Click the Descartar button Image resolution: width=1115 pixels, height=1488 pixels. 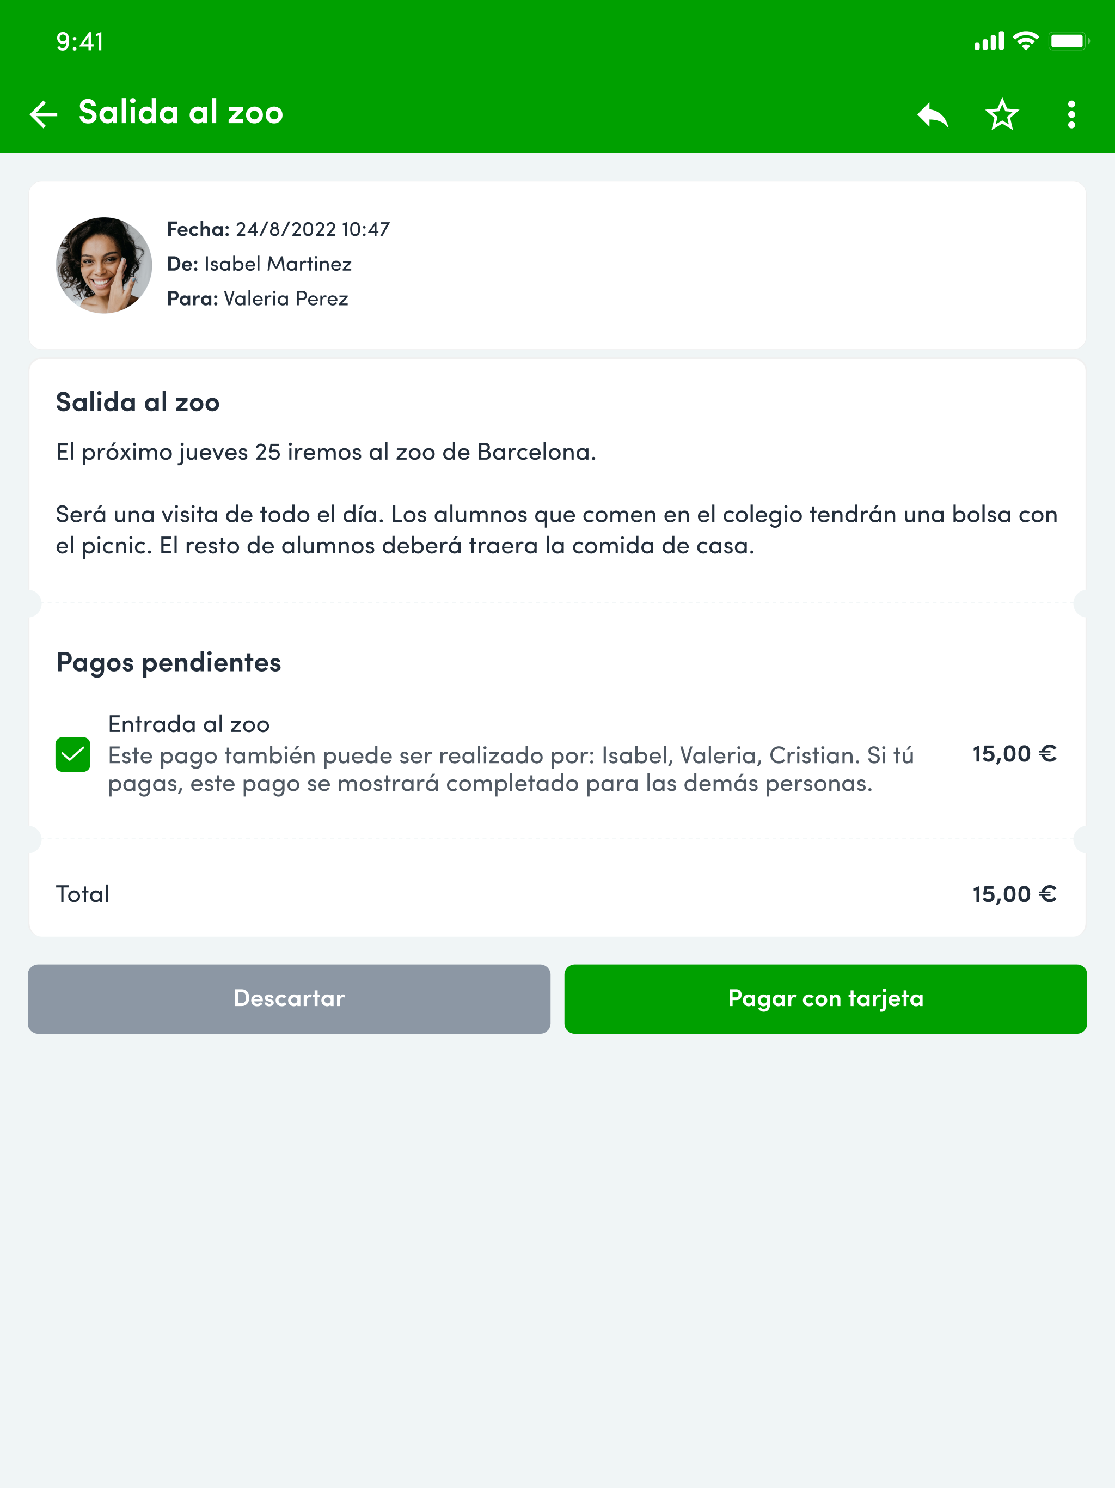(289, 998)
